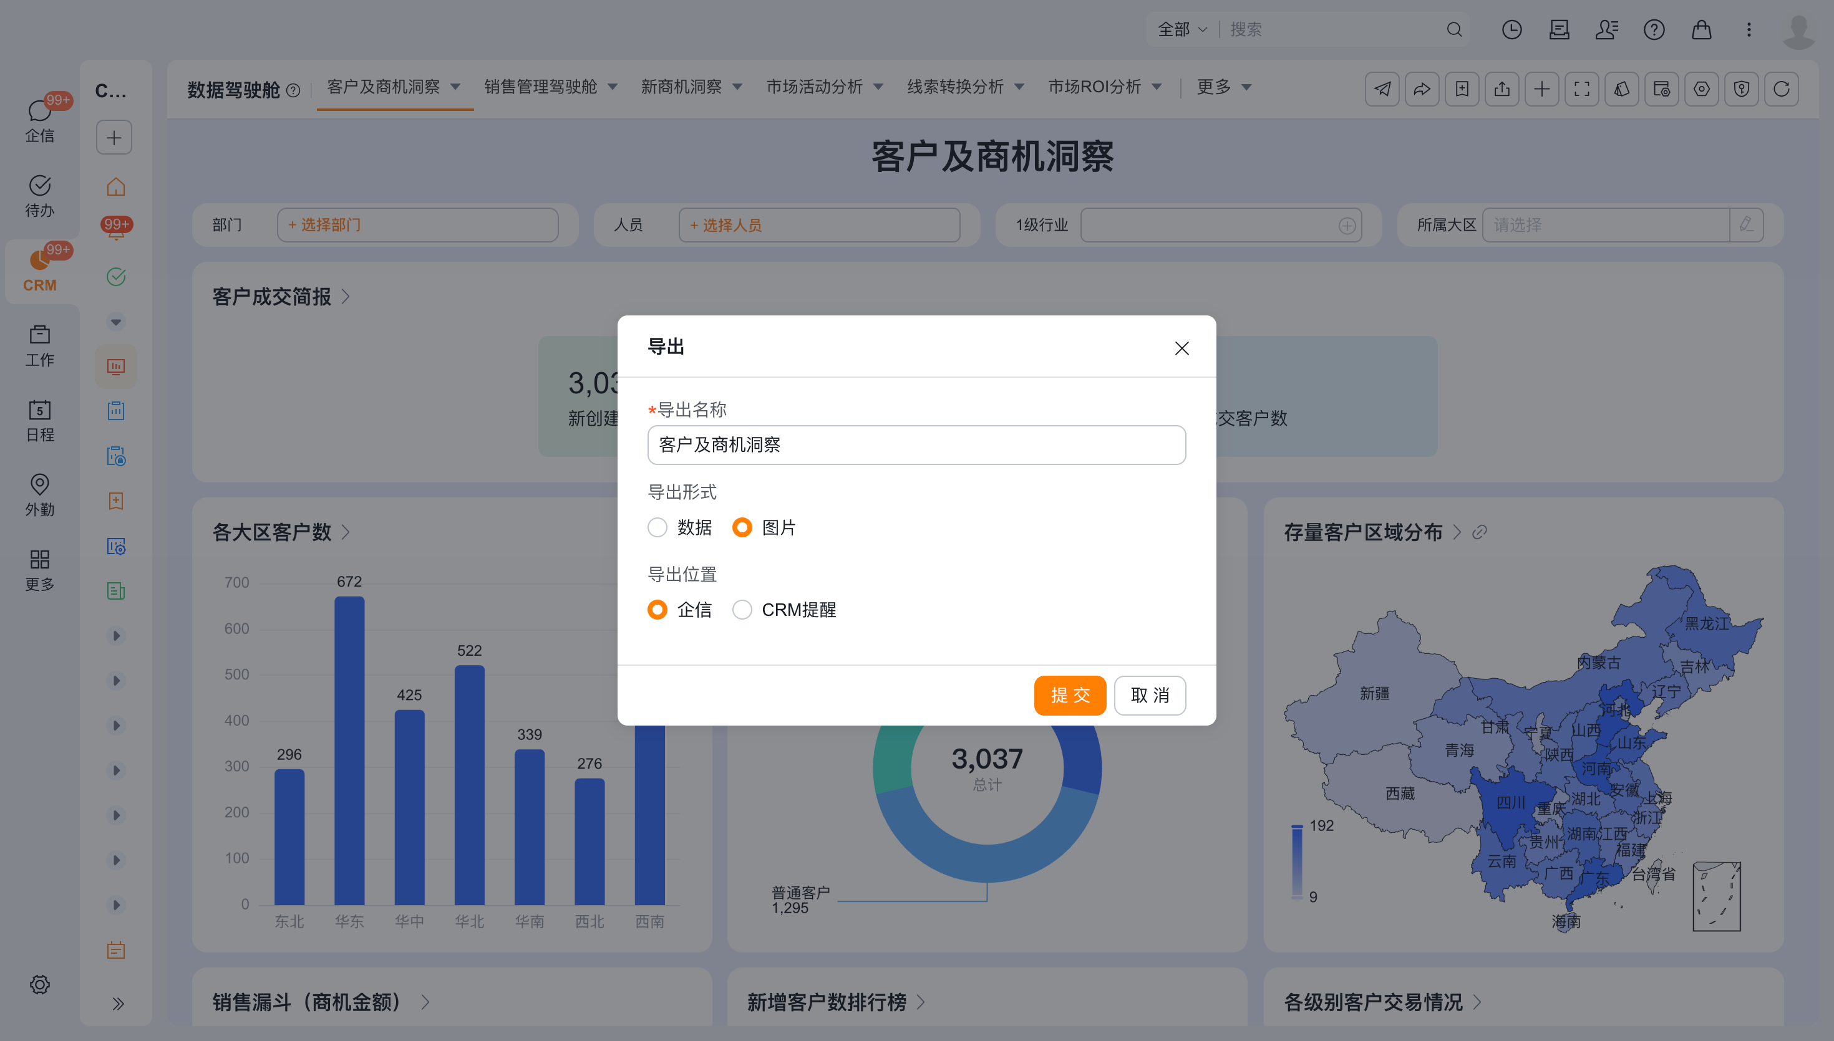Click the fullscreen icon in dashboard toolbar
This screenshot has height=1041, width=1834.
coord(1581,89)
